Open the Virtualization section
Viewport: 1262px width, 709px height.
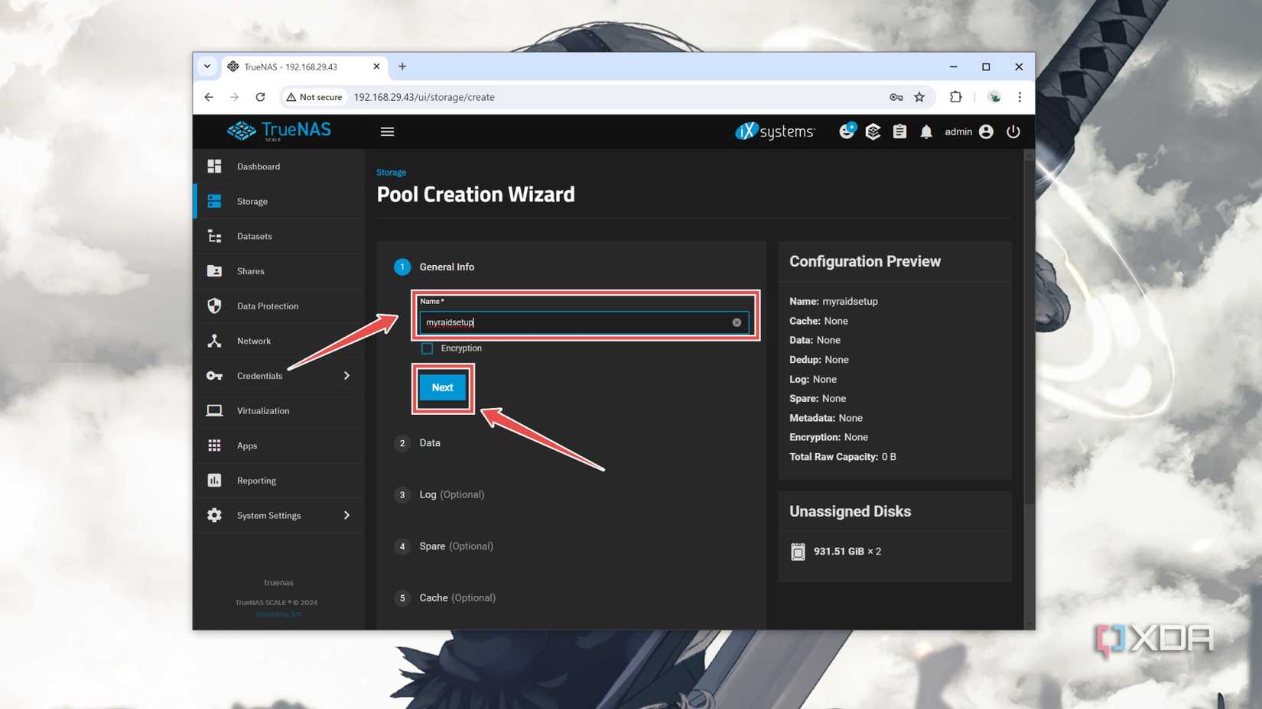click(x=262, y=410)
